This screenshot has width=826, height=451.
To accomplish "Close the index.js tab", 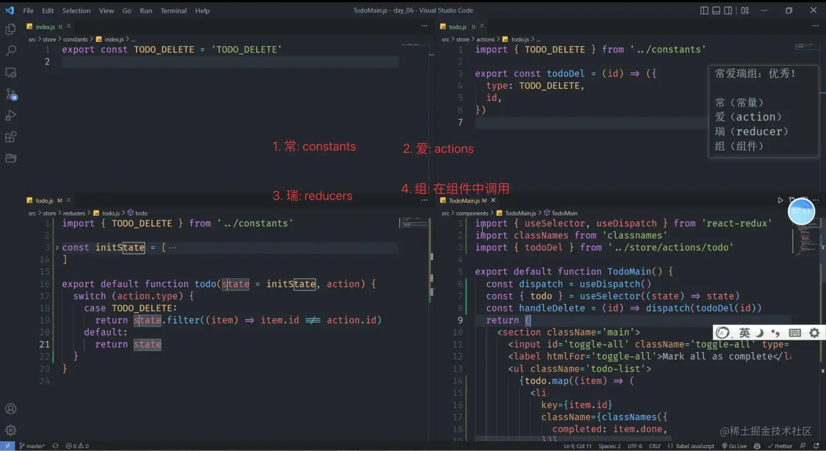I will [69, 26].
